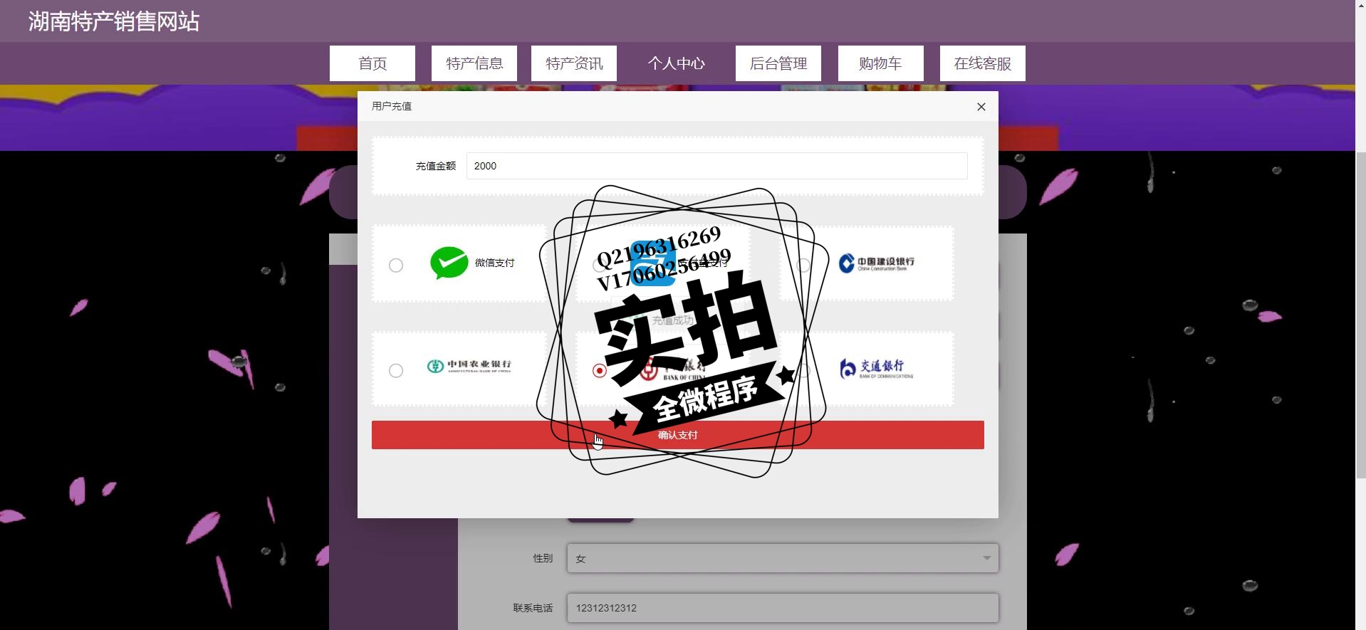Image resolution: width=1366 pixels, height=630 pixels.
Task: Click the 充值金额 input field
Action: coord(716,166)
